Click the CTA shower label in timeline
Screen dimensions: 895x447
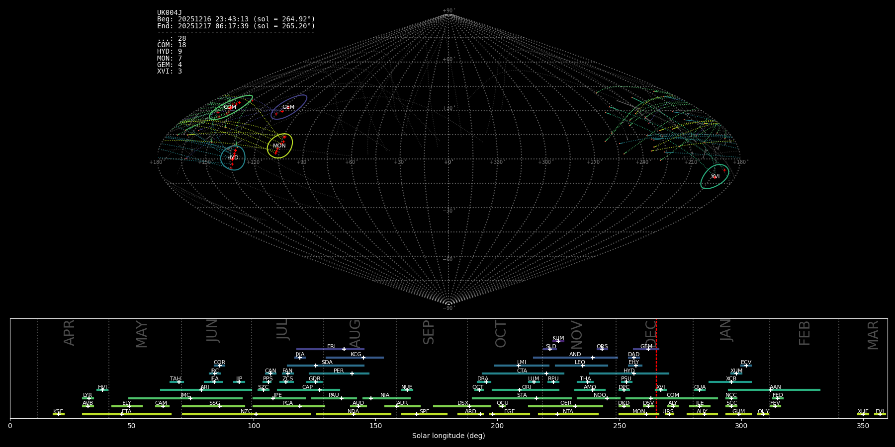522,371
